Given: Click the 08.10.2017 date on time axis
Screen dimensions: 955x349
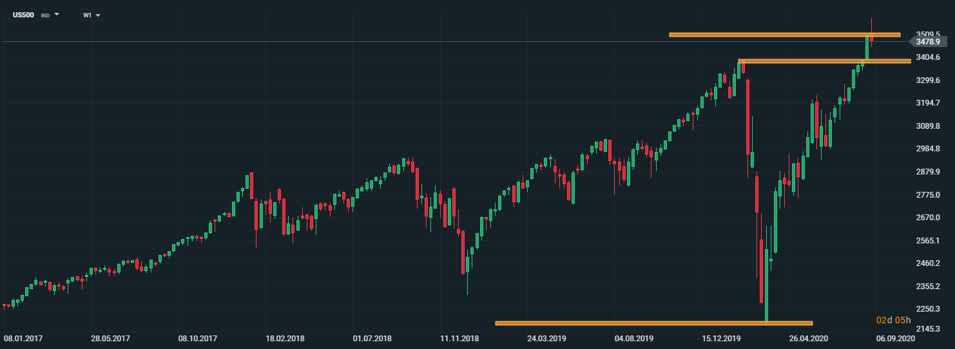Looking at the screenshot, I should click(x=197, y=338).
